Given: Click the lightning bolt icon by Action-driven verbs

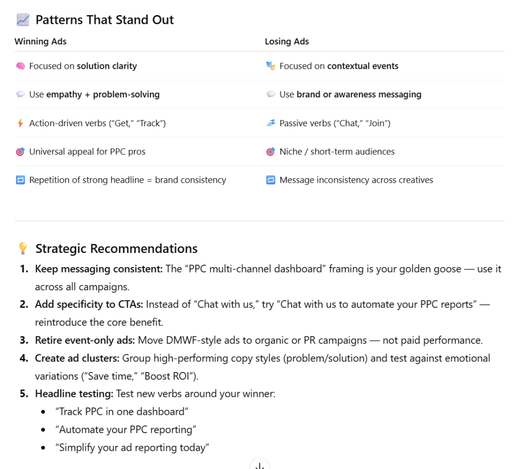Looking at the screenshot, I should coord(20,123).
